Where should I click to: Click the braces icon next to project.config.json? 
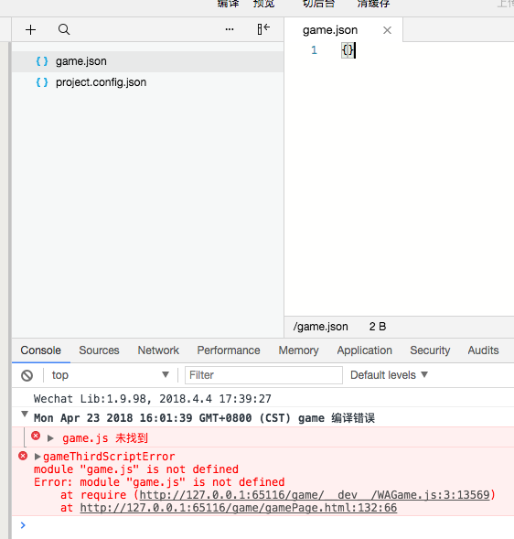[42, 82]
